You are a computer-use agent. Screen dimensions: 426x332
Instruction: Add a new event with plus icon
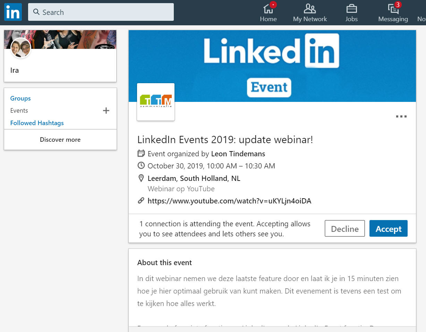pyautogui.click(x=106, y=111)
